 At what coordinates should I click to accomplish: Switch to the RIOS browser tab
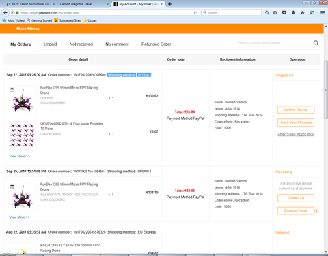[31, 4]
